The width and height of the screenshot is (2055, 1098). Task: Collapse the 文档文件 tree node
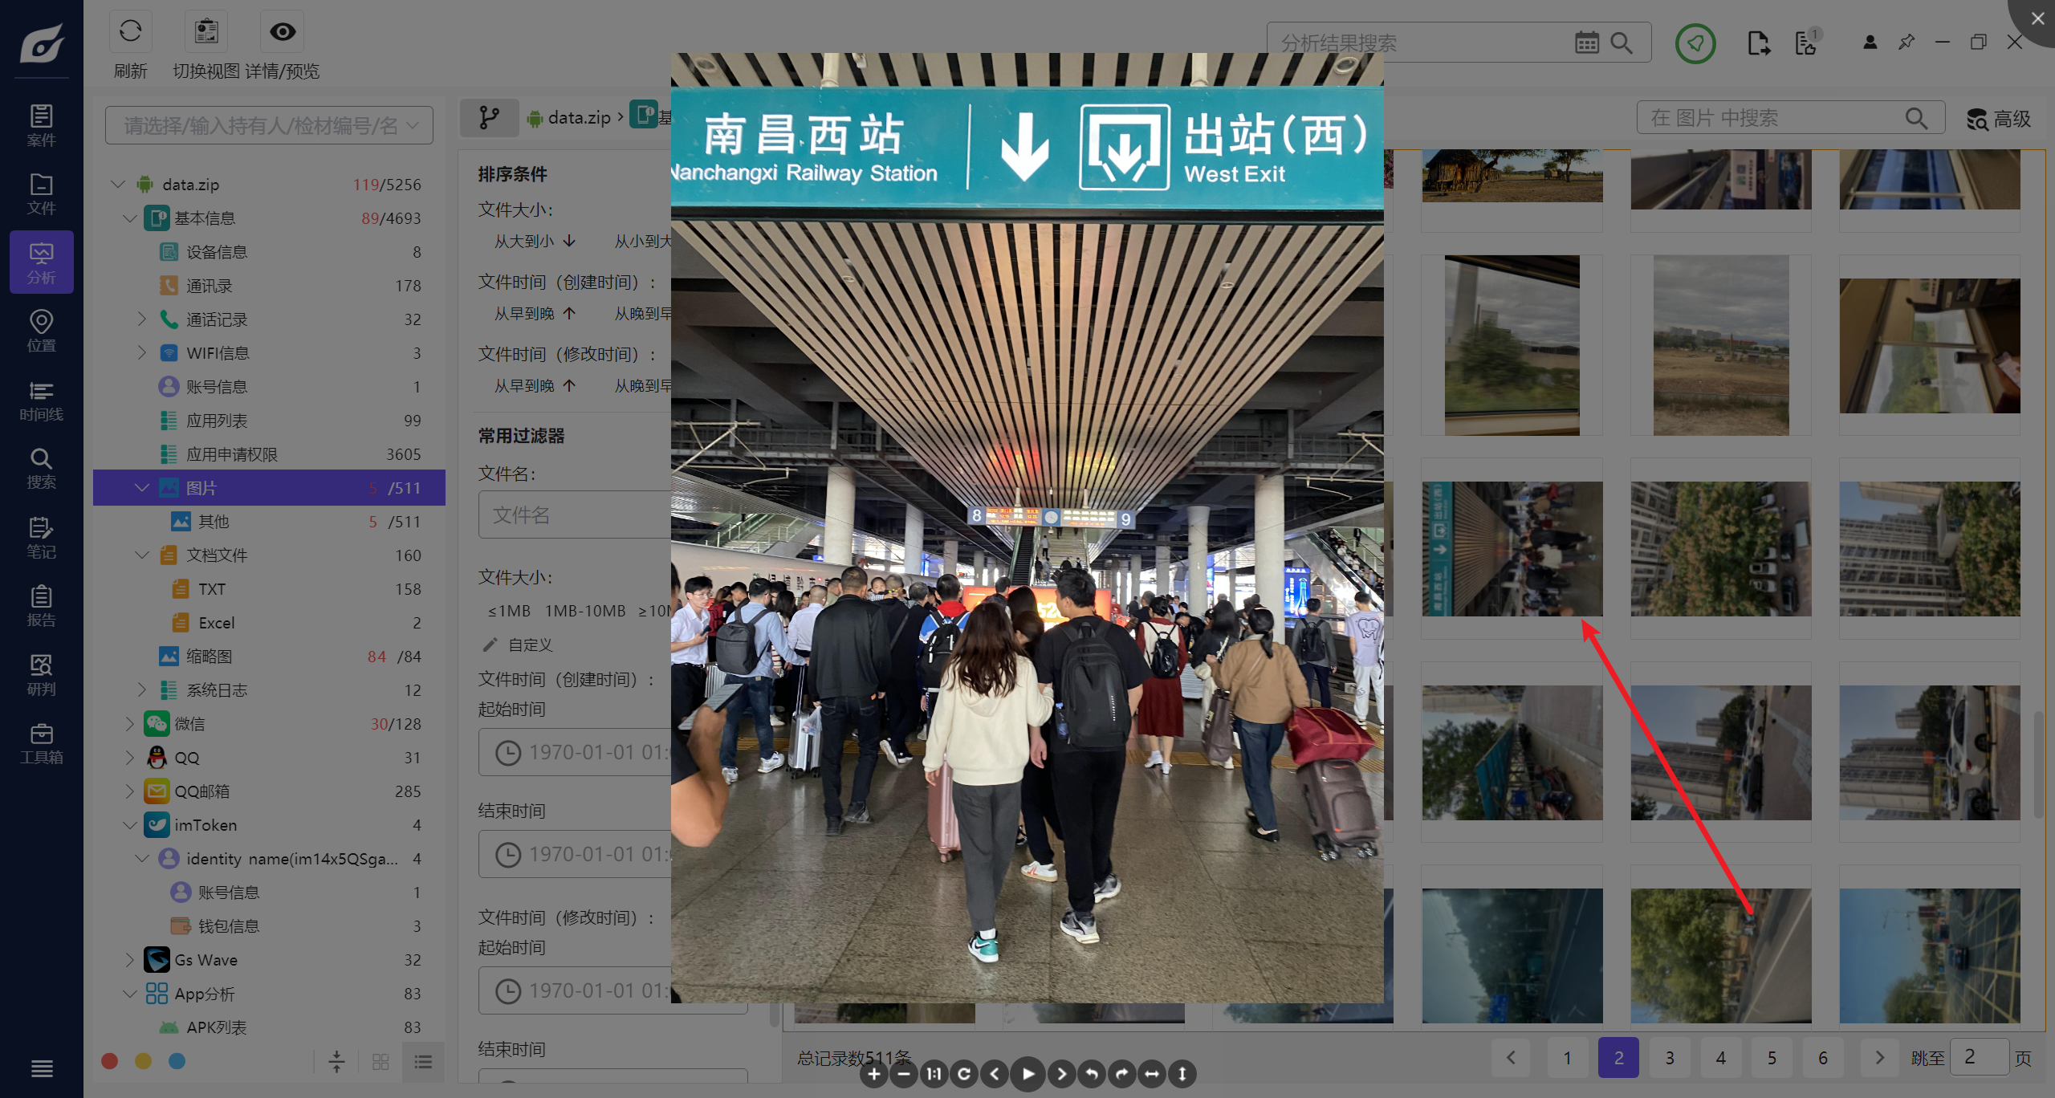pos(142,555)
